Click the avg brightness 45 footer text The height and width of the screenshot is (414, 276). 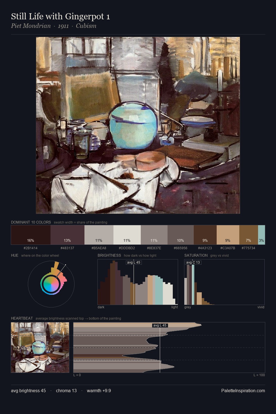pyautogui.click(x=28, y=391)
